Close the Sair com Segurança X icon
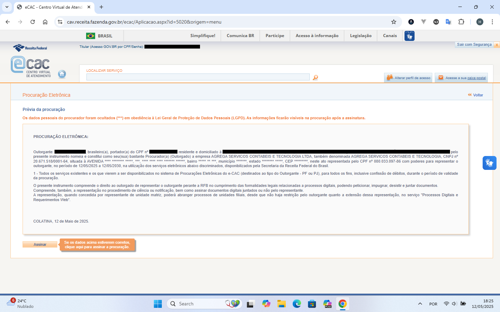Screen dimensions: 500x312 coord(497,45)
